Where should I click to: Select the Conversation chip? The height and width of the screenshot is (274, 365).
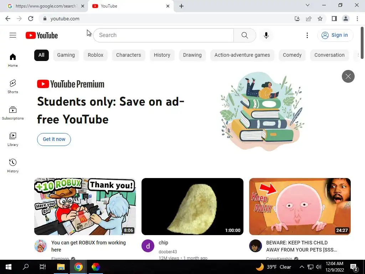pyautogui.click(x=329, y=55)
